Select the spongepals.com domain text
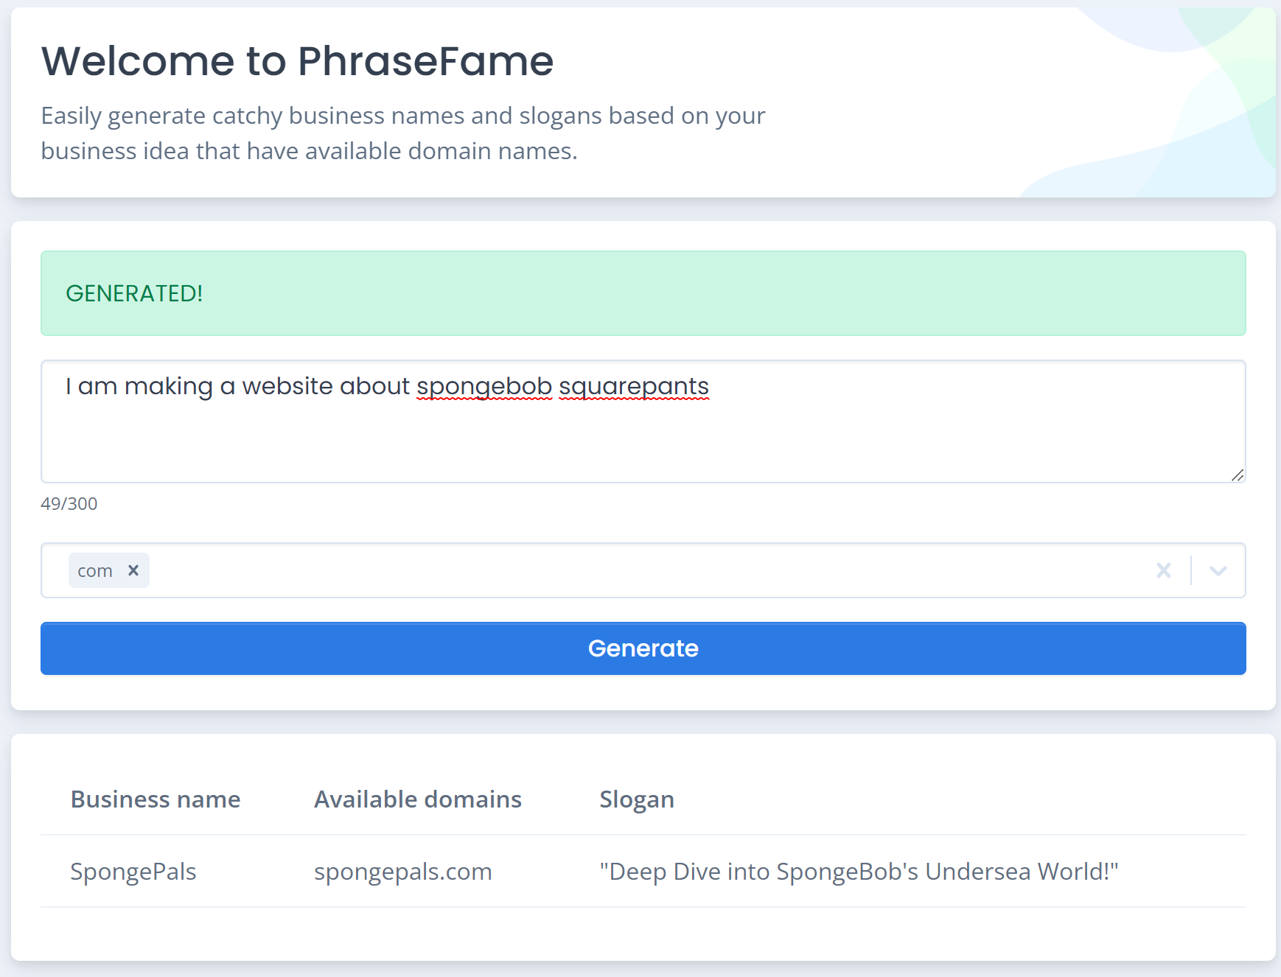This screenshot has height=977, width=1281. (x=402, y=872)
